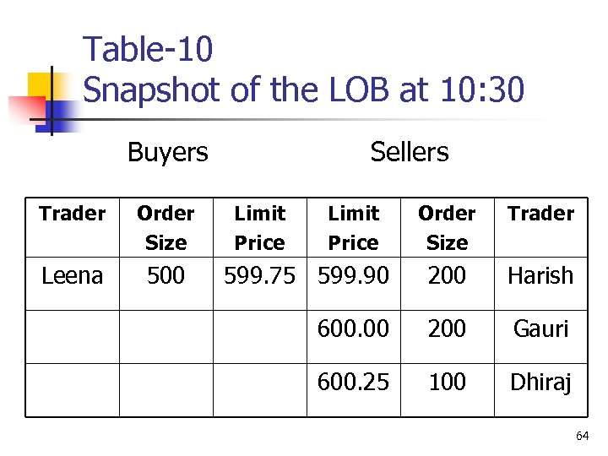Click the Harish trader cell
The width and height of the screenshot is (608, 456).
pyautogui.click(x=541, y=275)
